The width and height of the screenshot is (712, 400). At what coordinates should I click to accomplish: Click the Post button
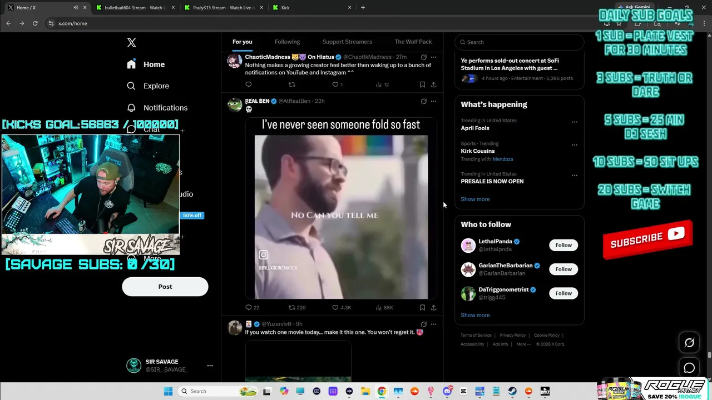click(165, 287)
